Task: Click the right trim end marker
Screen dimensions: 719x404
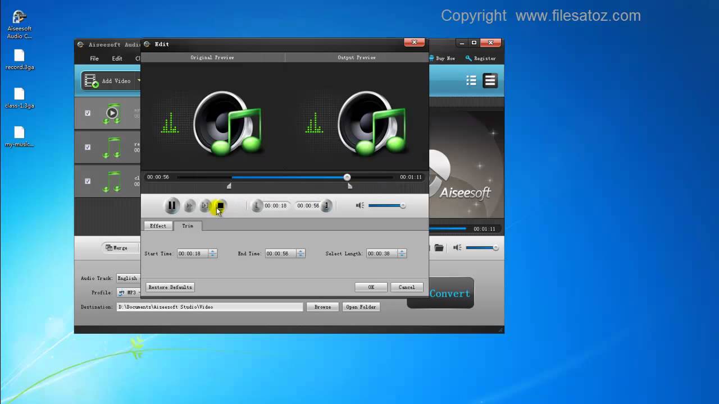Action: click(350, 186)
